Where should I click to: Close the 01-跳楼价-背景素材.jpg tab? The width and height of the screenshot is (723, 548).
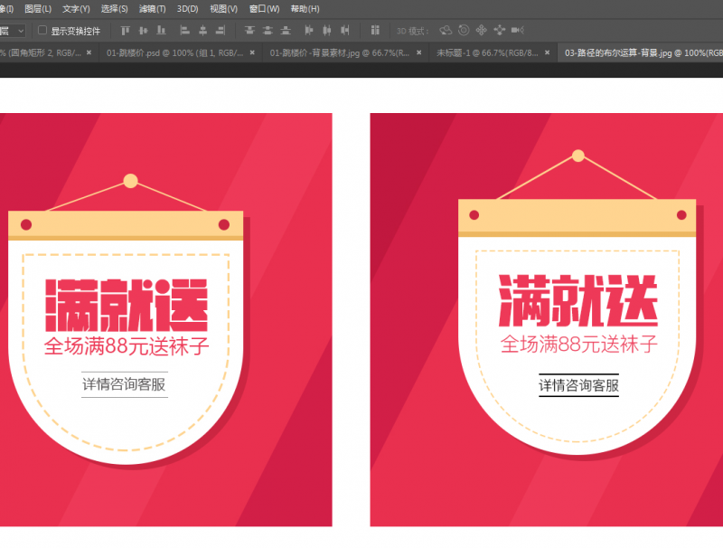pos(418,53)
